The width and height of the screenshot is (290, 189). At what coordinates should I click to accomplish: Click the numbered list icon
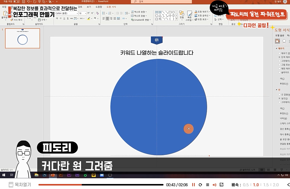110,13
